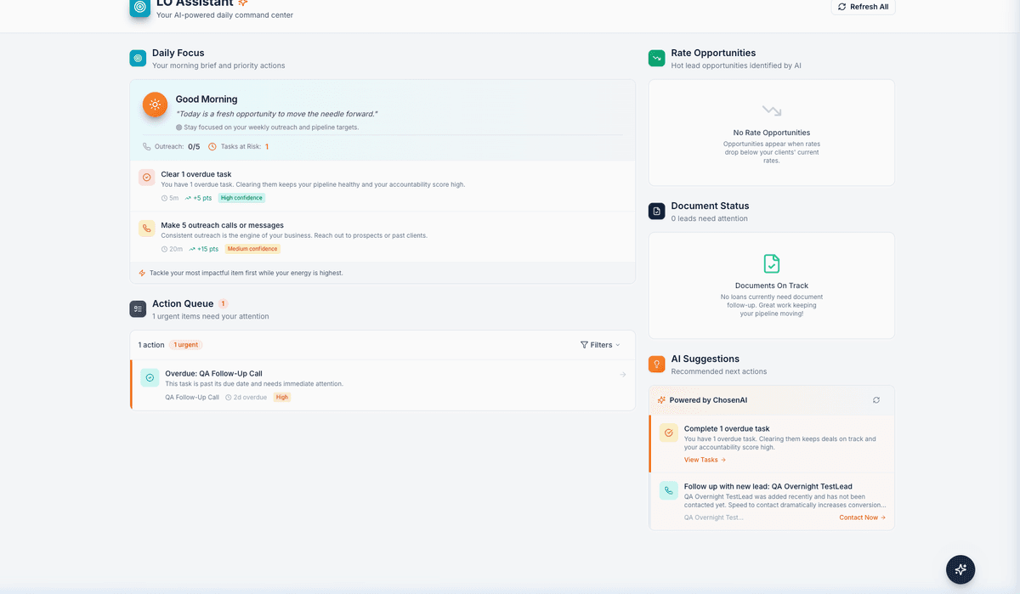
Task: Refresh AI suggestions using the circular refresh icon
Action: 875,399
